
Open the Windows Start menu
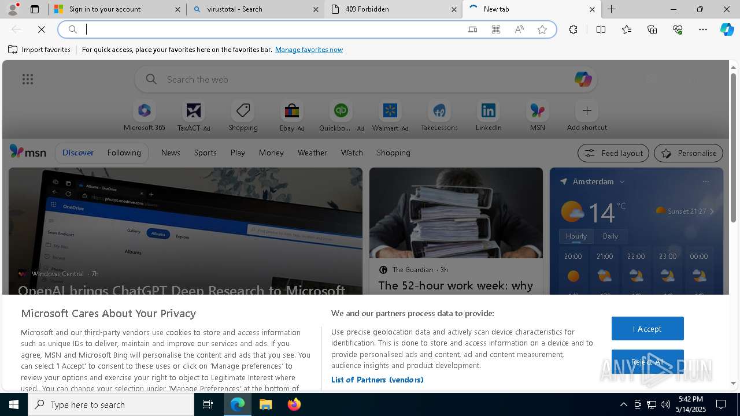tap(14, 404)
